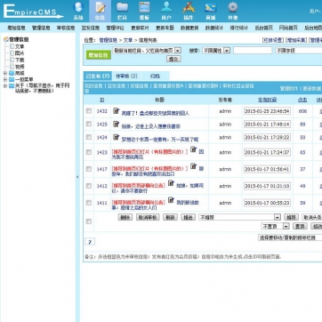Viewport: 322px width, 322px height.
Task: Open 增加信息 in the submenu bar
Action: pyautogui.click(x=17, y=28)
